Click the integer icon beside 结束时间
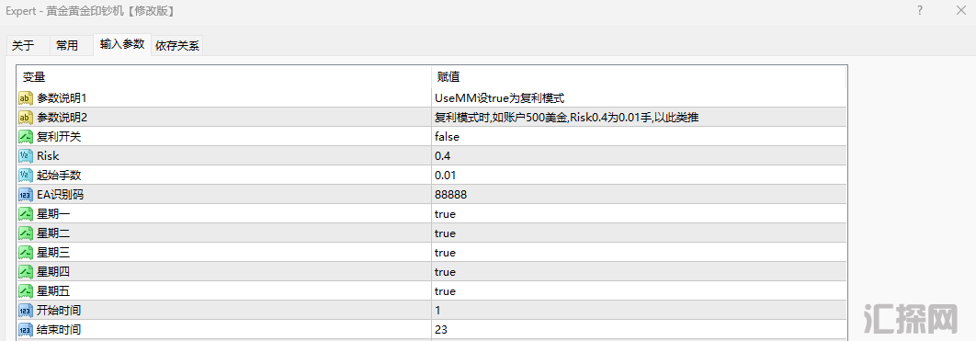 [26, 330]
